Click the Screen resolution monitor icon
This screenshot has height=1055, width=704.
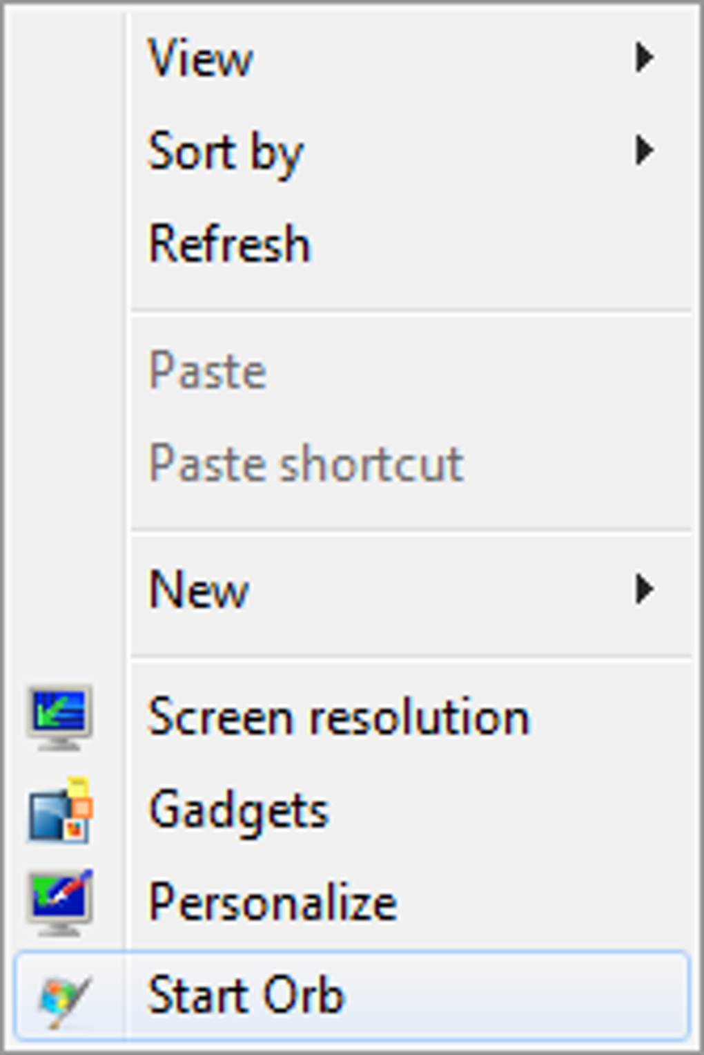(x=60, y=718)
